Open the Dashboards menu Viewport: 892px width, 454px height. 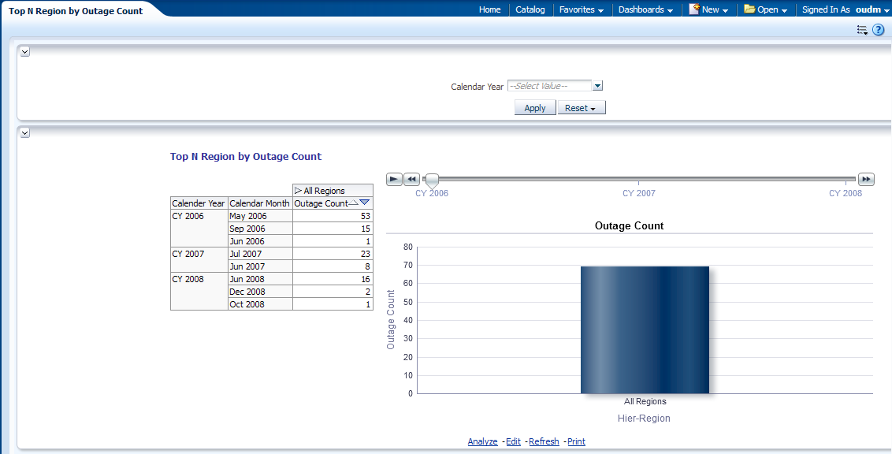pos(645,9)
